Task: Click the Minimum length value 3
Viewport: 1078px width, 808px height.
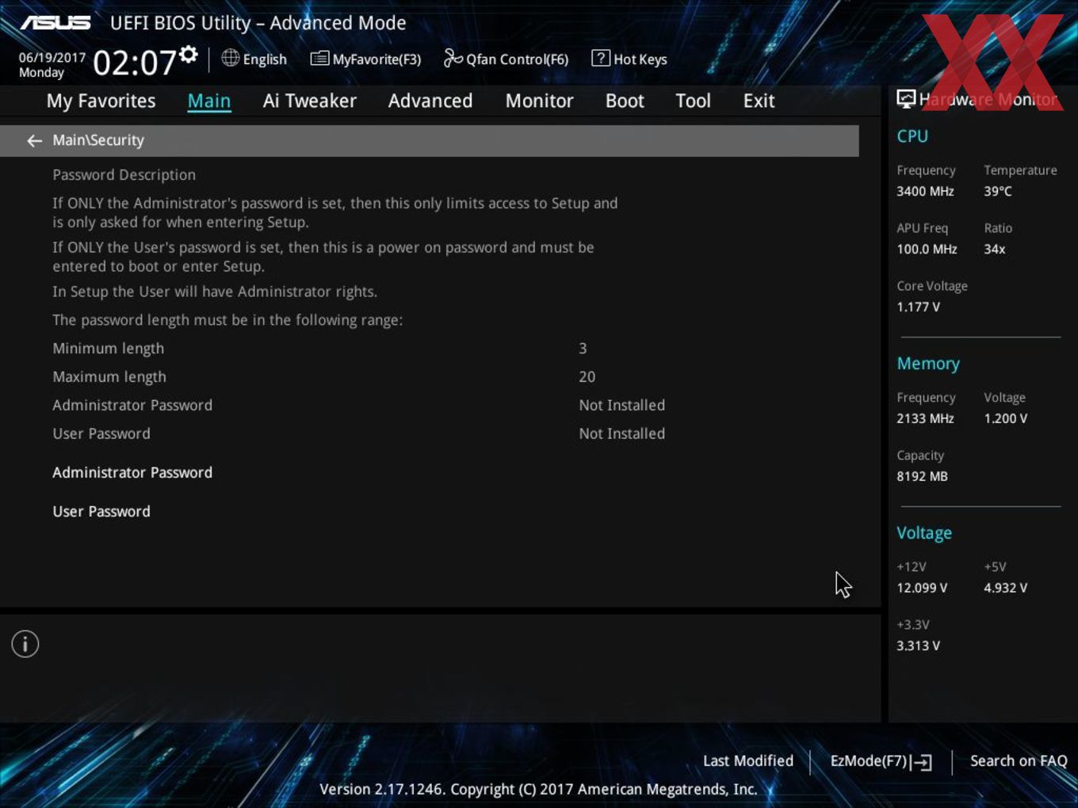Action: pyautogui.click(x=583, y=348)
